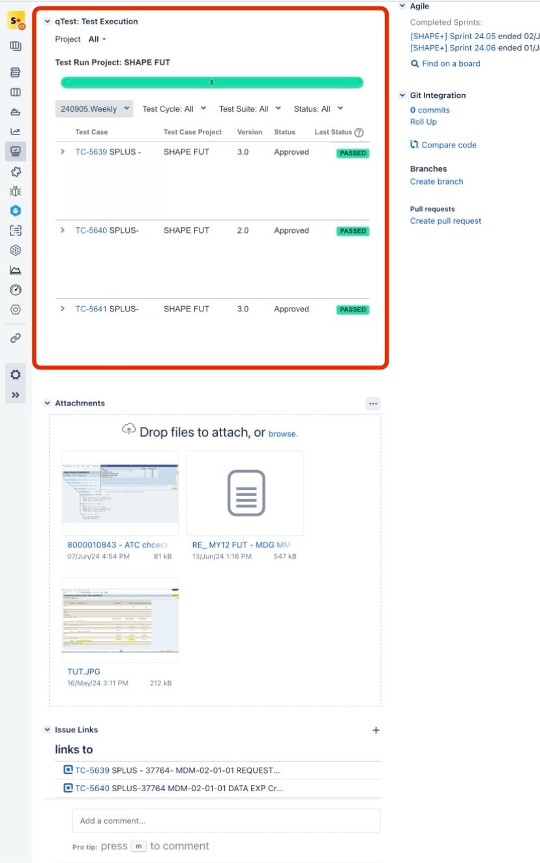Click the Add a comment field
Viewport: 540px width, 863px height.
pyautogui.click(x=226, y=821)
